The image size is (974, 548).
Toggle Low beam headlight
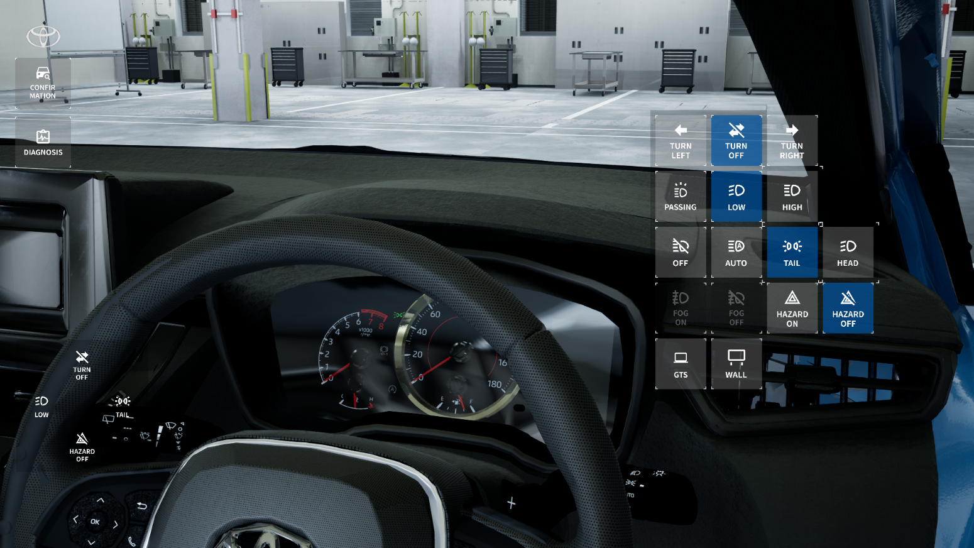pyautogui.click(x=736, y=197)
